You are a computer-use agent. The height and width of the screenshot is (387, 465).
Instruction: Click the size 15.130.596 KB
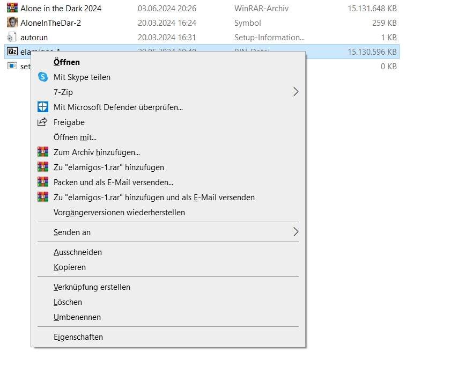[x=372, y=52]
